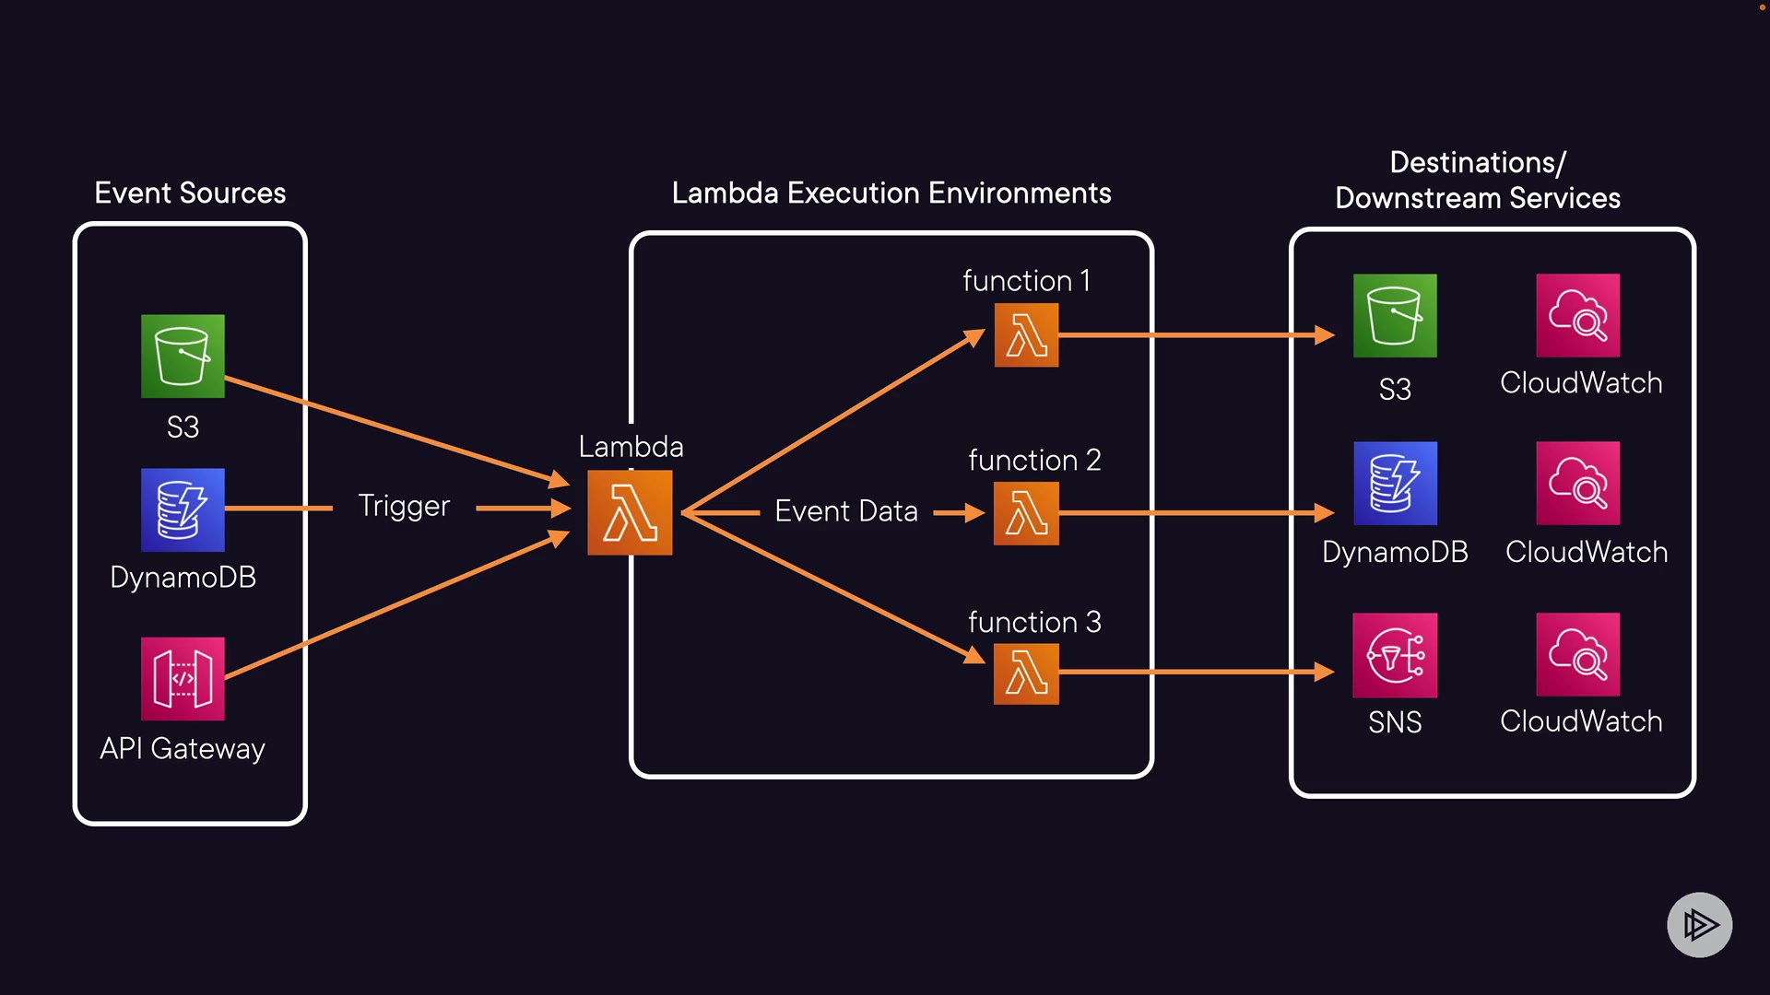Screen dimensions: 1770x995
Task: Click the API Gateway icon
Action: pos(183,679)
